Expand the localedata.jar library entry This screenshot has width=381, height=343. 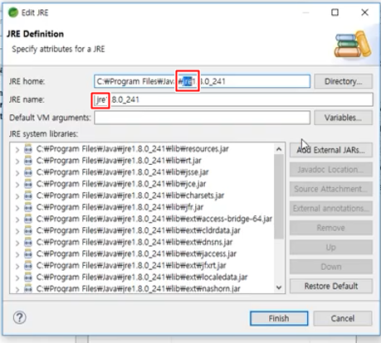pyautogui.click(x=17, y=278)
